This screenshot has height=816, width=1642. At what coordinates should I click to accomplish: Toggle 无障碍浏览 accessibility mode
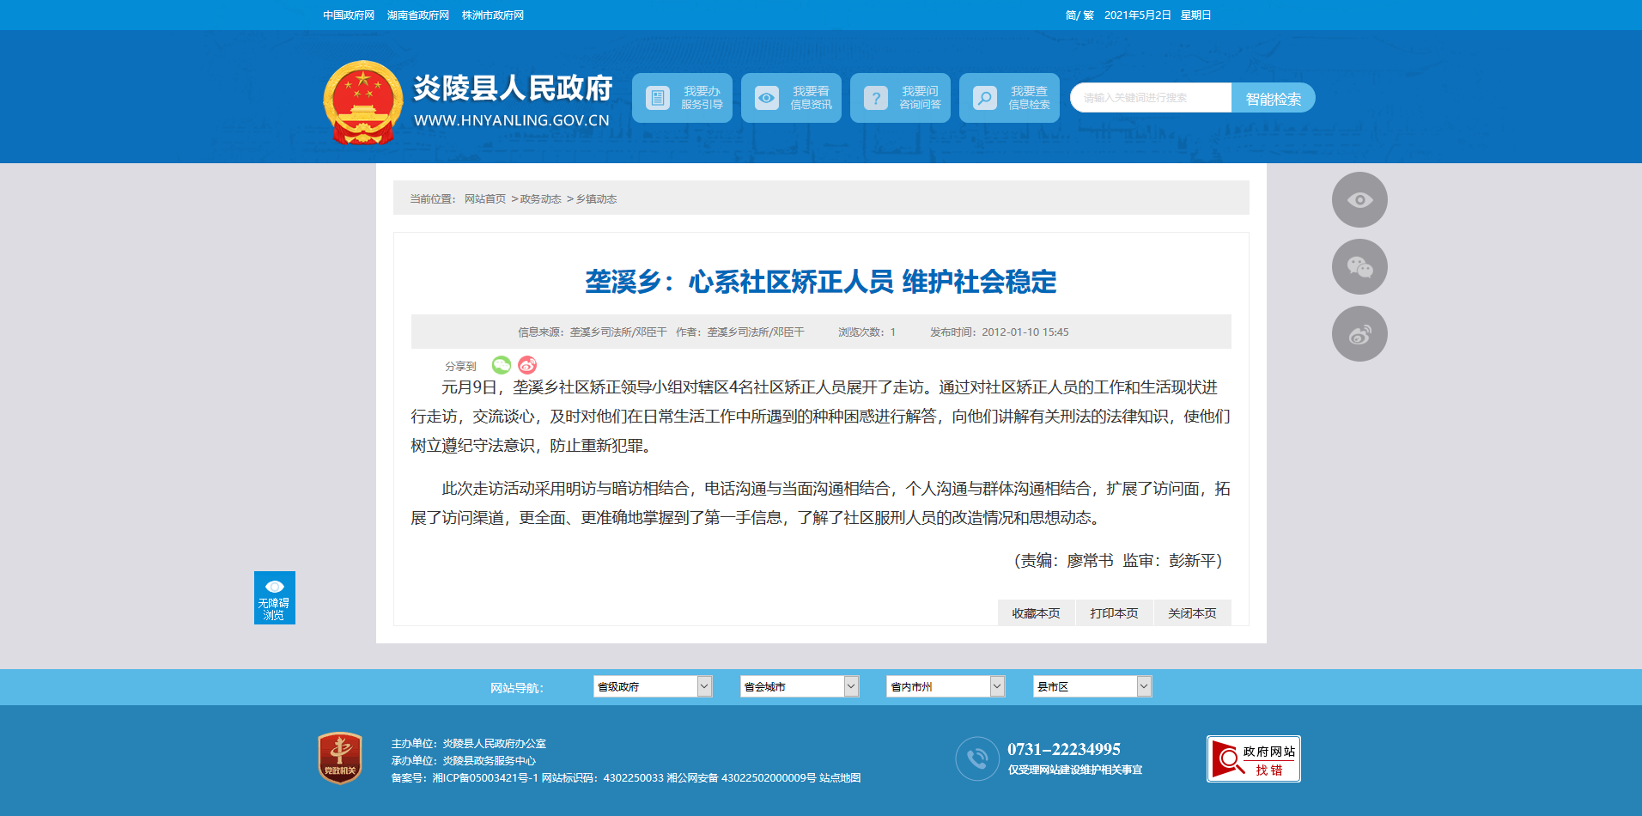pos(275,598)
